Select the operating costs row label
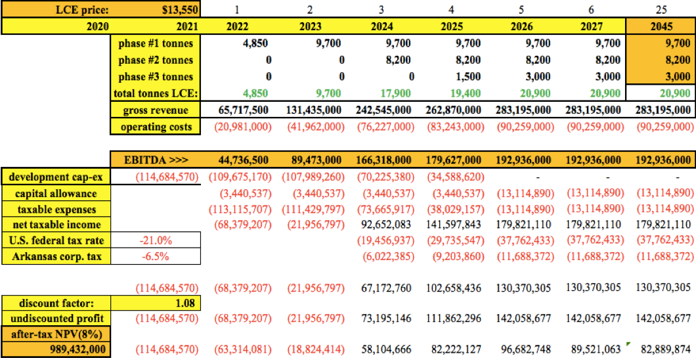 tap(155, 126)
